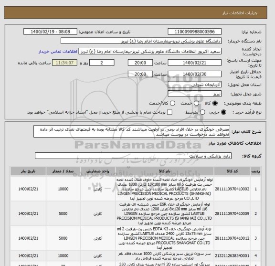Screen dimensions: 275x266
Task: Click the ردیف column header
Action: 256,171
